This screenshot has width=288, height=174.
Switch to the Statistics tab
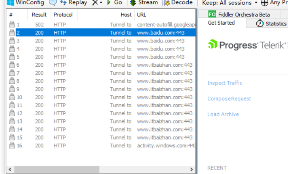271,24
